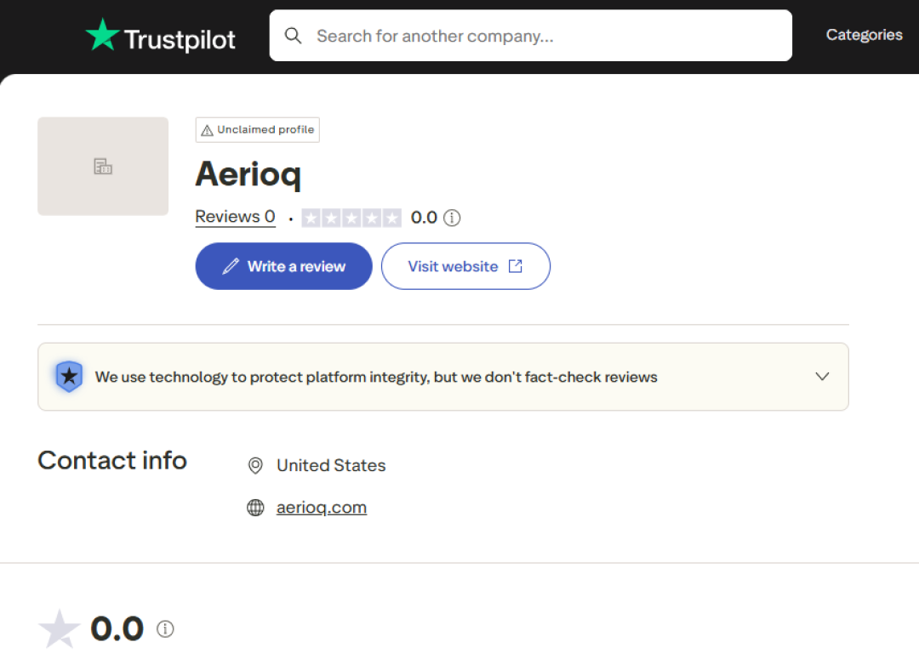
Task: Click the pencil icon on Write a review
Action: (x=231, y=266)
